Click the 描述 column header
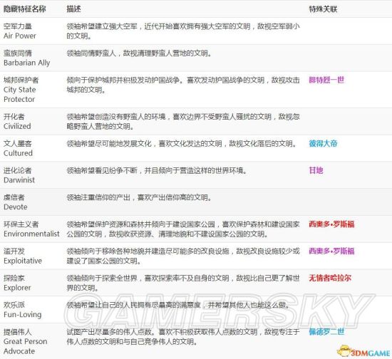Viewport: 392px width, 359px height. click(73, 9)
